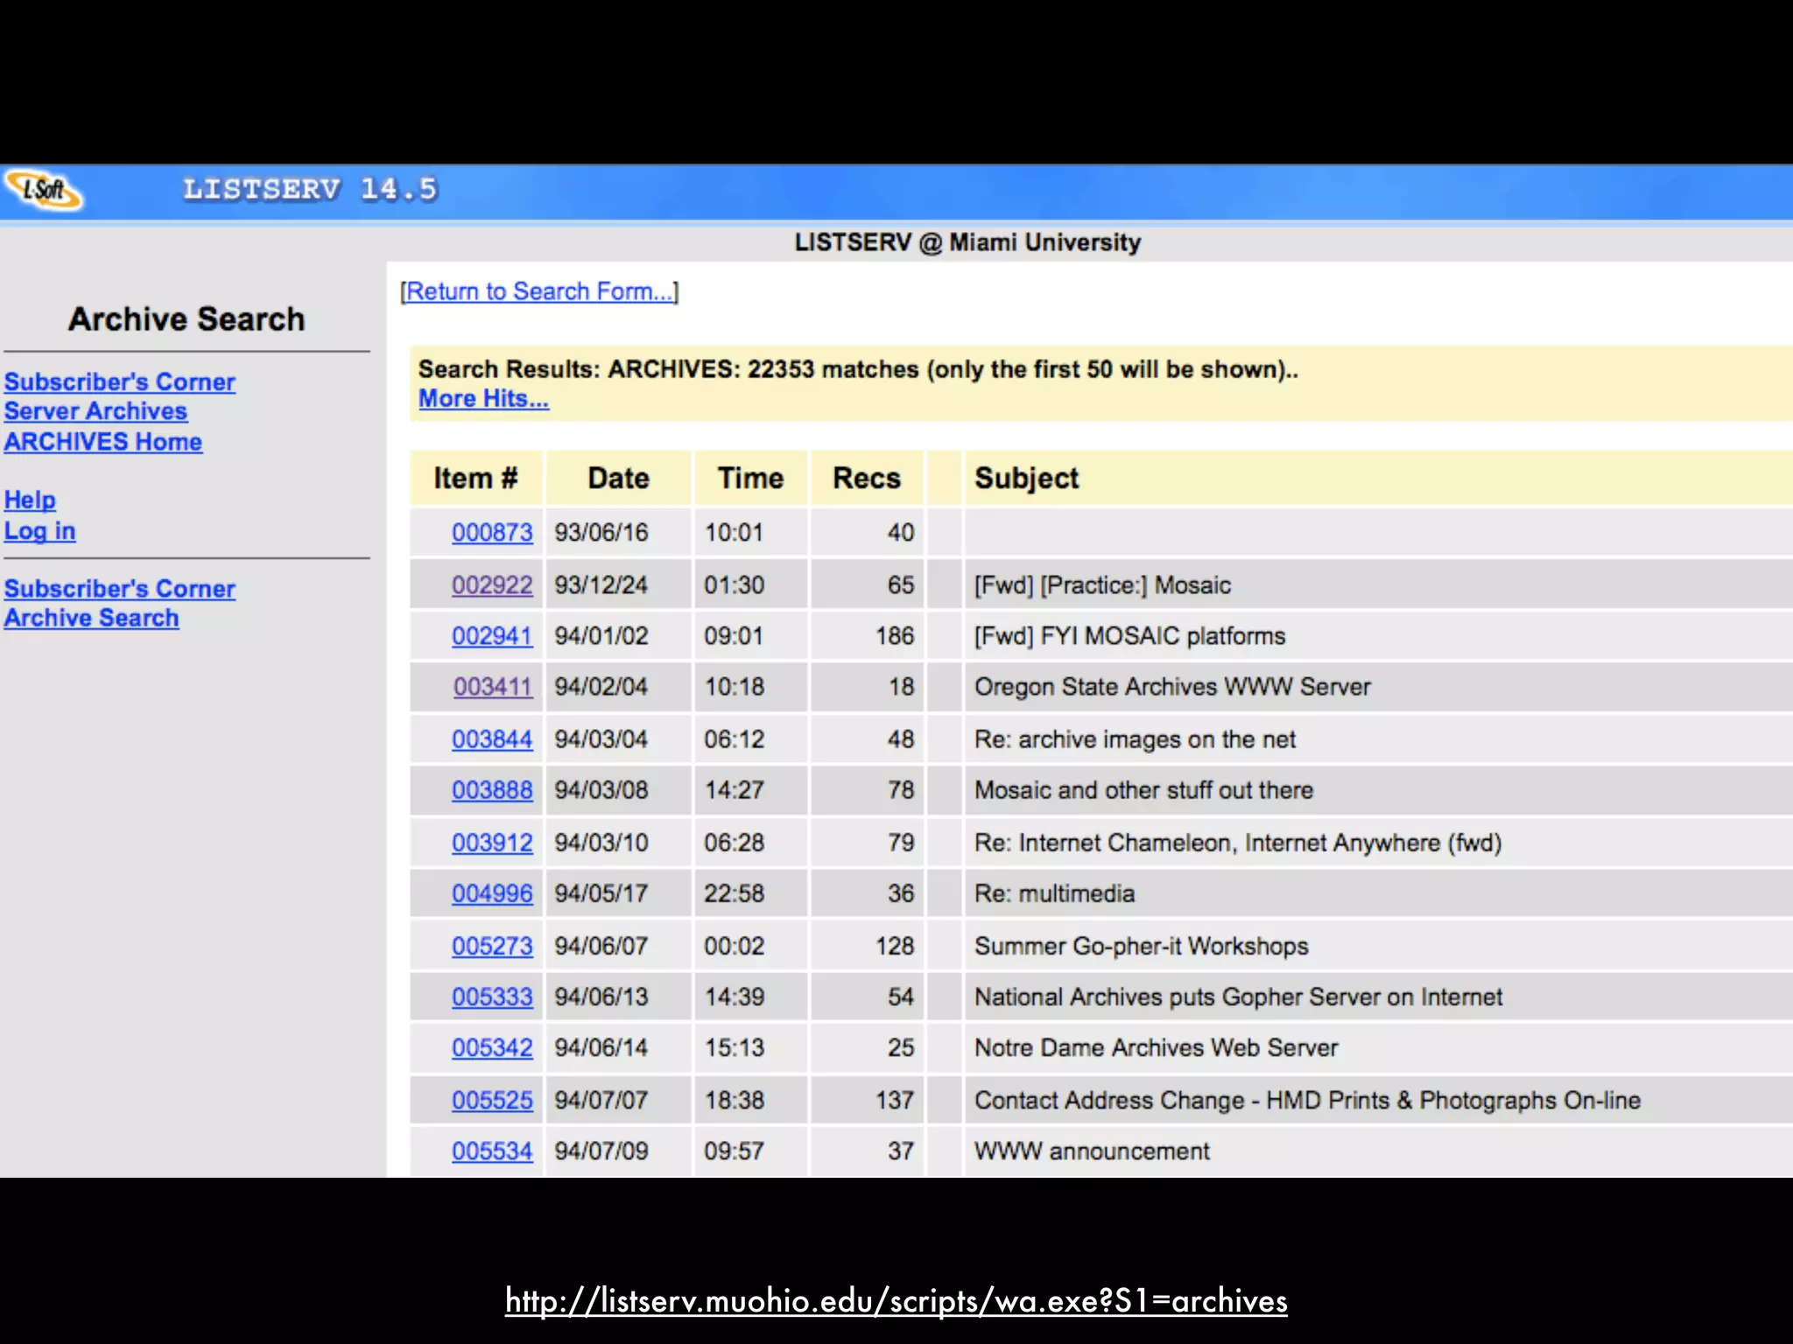Click Recs value 137
The image size is (1793, 1344).
895,1100
